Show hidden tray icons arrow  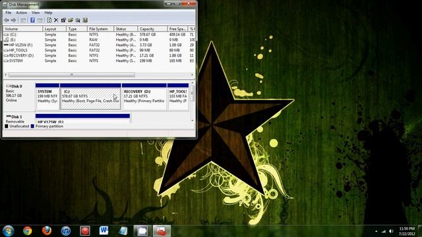pos(377,231)
